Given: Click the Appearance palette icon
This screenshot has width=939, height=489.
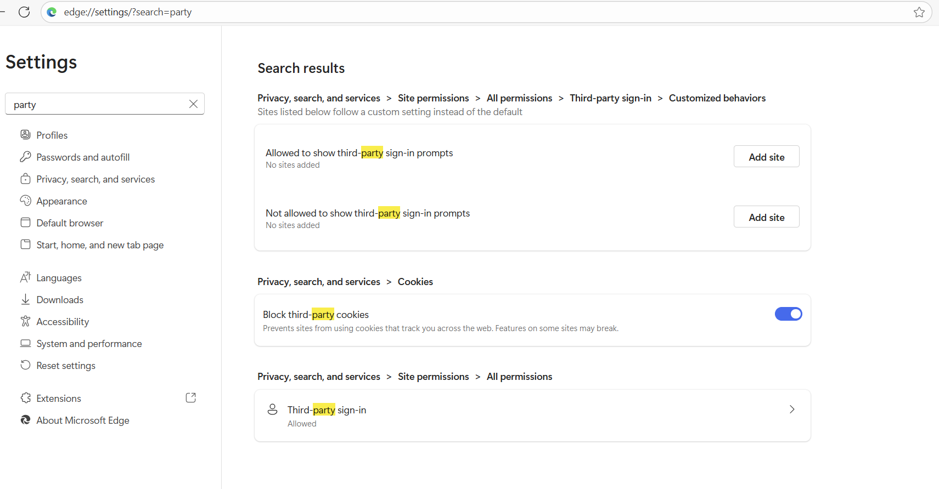Looking at the screenshot, I should pyautogui.click(x=25, y=201).
